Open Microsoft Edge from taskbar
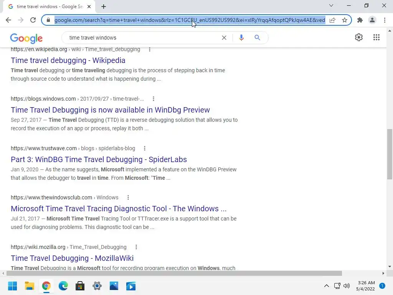Screen dimensions: 393x295 tap(63, 286)
